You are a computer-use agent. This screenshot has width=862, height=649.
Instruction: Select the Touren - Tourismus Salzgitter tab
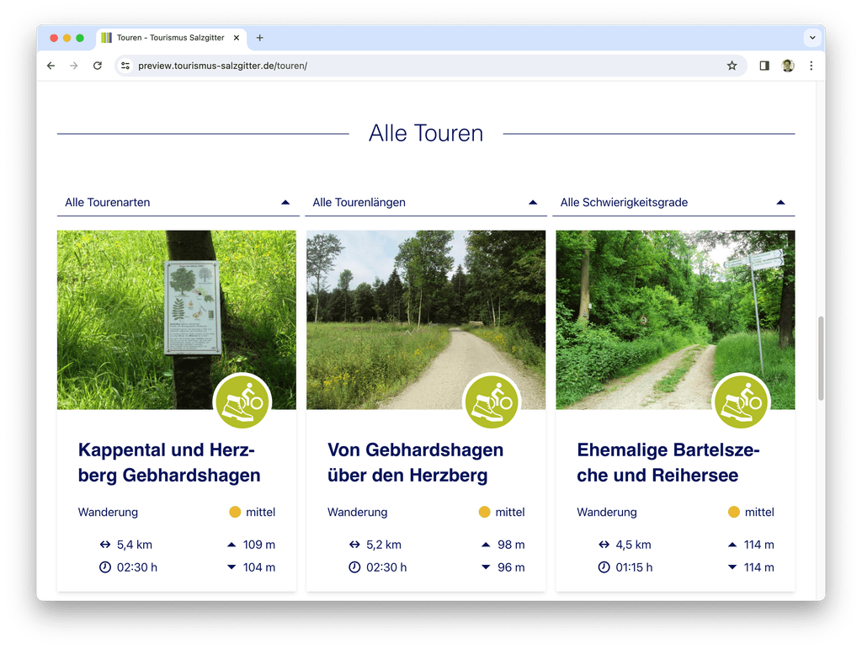pos(168,38)
